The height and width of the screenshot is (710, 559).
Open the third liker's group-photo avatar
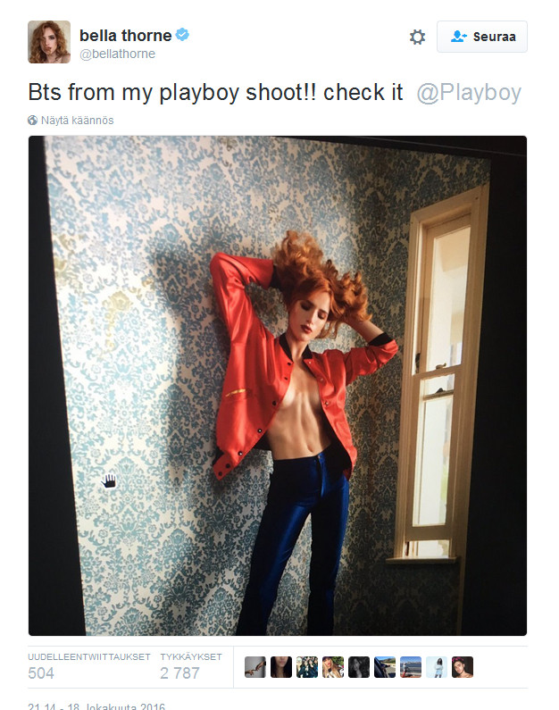click(x=307, y=667)
